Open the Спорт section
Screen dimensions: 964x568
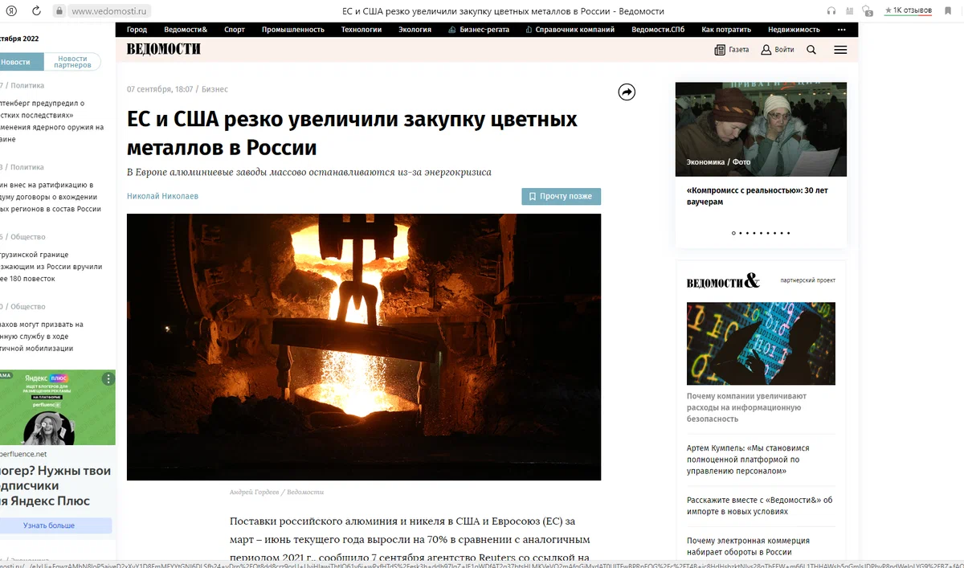[x=235, y=30]
